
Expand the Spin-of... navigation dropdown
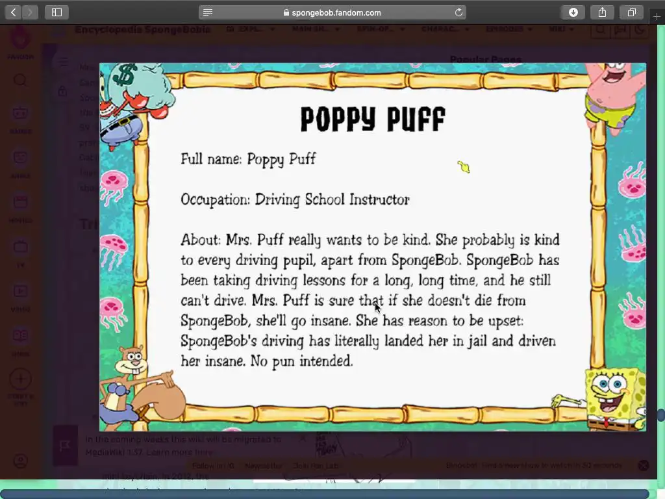click(381, 29)
